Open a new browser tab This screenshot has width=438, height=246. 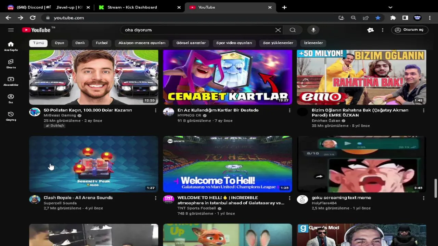tap(284, 7)
